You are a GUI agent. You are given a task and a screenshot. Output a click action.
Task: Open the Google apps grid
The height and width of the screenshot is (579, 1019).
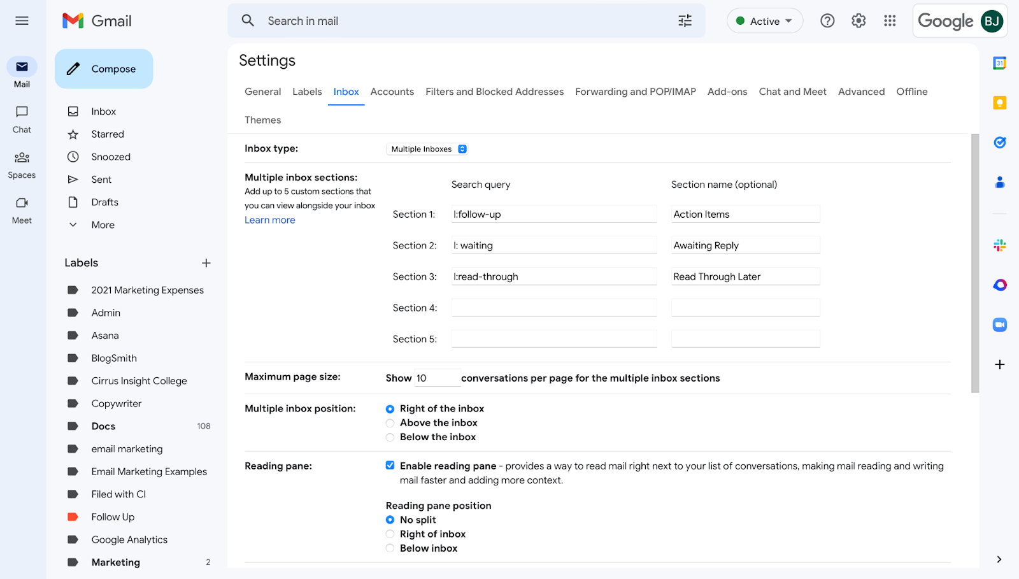(x=890, y=21)
